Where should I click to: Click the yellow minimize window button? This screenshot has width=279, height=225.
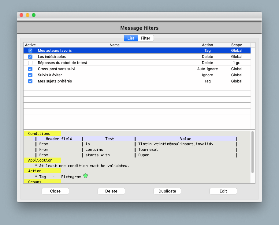(x=28, y=15)
